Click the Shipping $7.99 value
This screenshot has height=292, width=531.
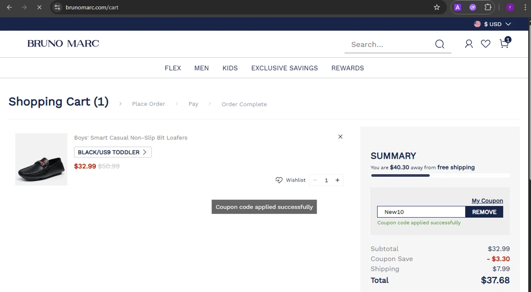click(x=501, y=269)
